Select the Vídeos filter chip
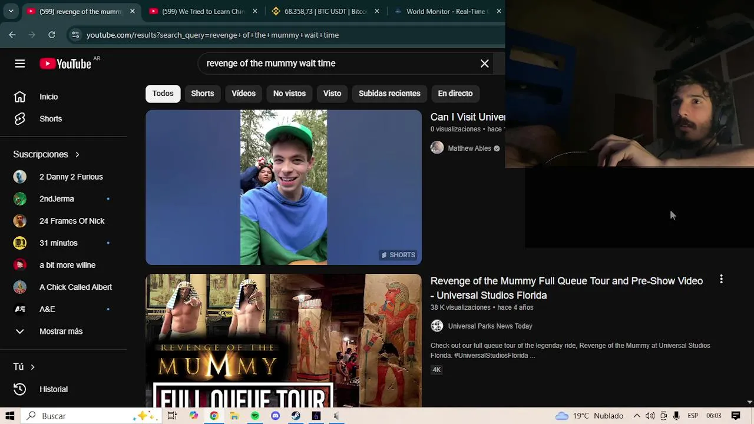This screenshot has width=754, height=424. [243, 94]
